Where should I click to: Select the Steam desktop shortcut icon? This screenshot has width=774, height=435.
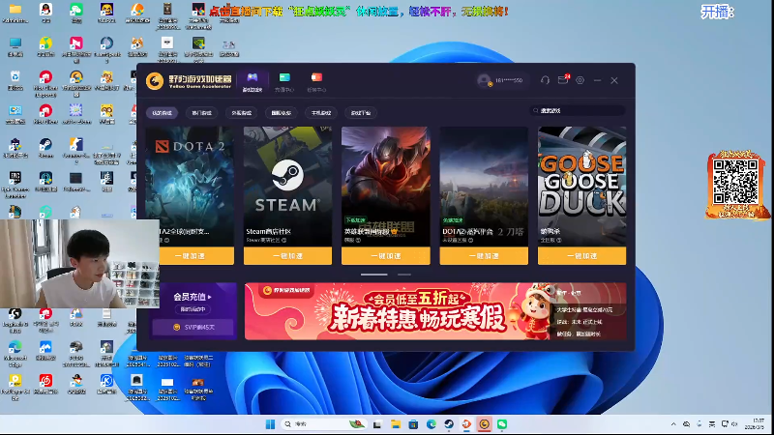(x=45, y=148)
